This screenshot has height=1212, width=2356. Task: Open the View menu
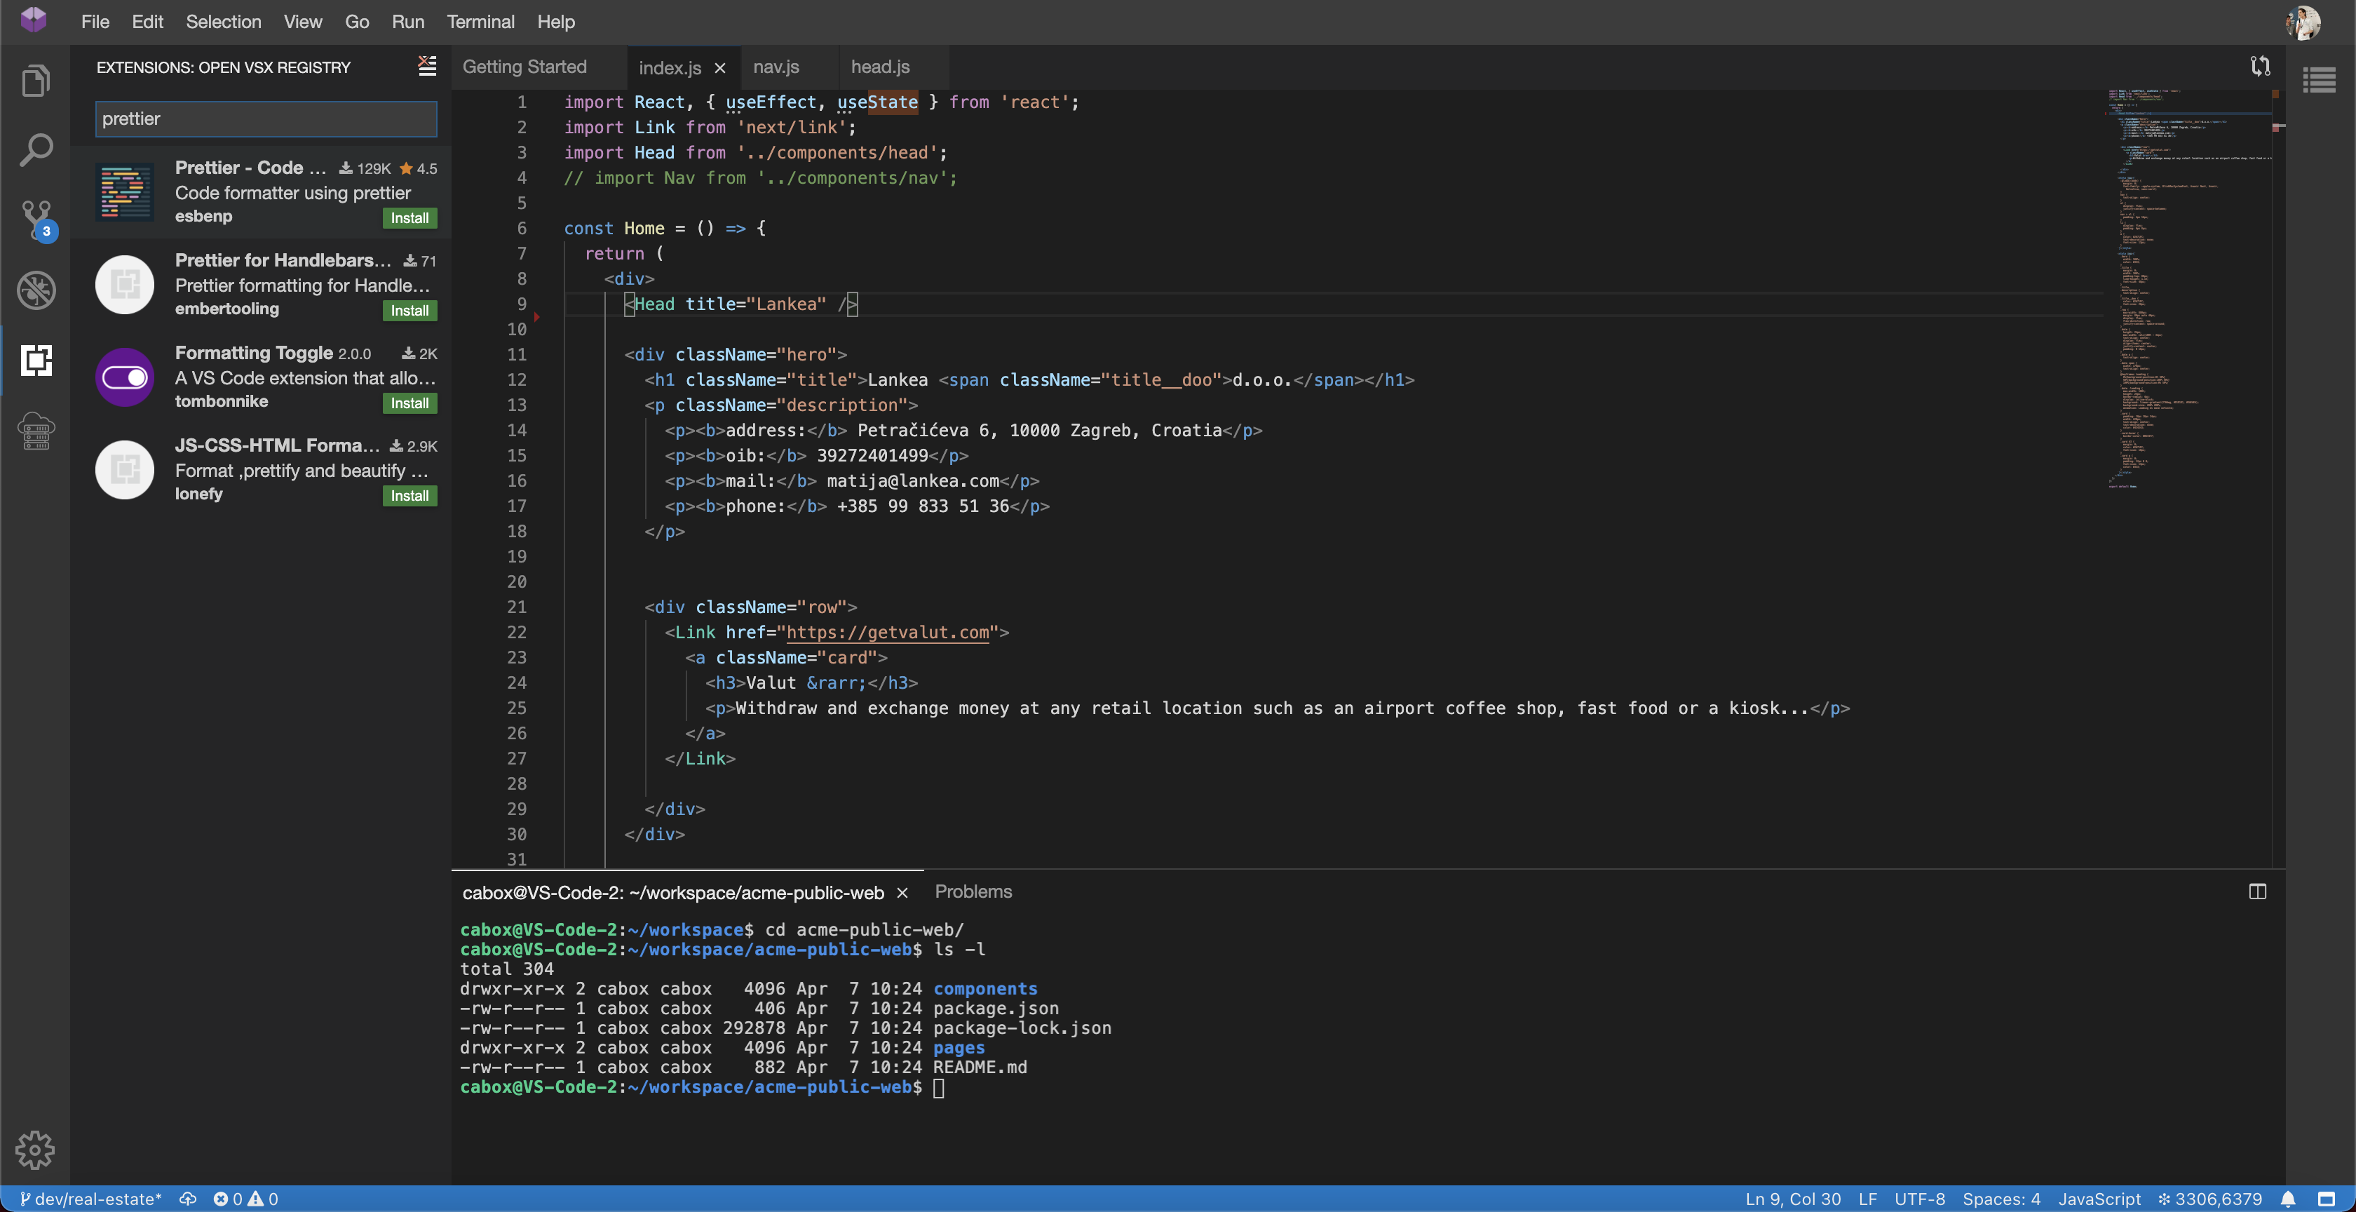coord(303,21)
